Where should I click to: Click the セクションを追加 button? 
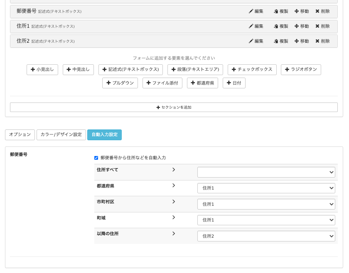[x=173, y=107]
